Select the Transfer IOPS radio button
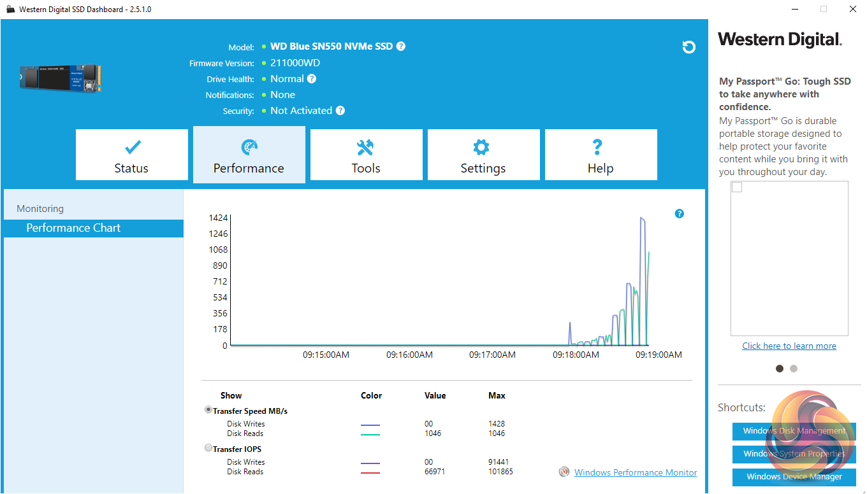Image resolution: width=867 pixels, height=494 pixels. (x=208, y=448)
